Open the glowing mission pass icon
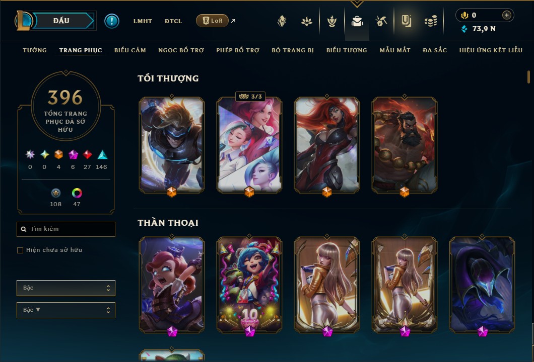 click(406, 22)
